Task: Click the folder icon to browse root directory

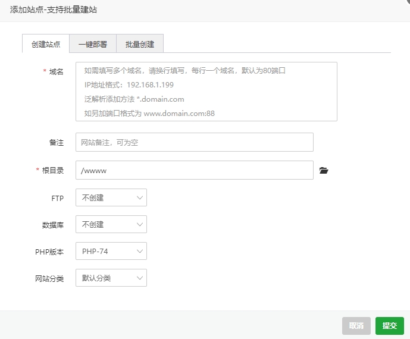Action: point(324,171)
